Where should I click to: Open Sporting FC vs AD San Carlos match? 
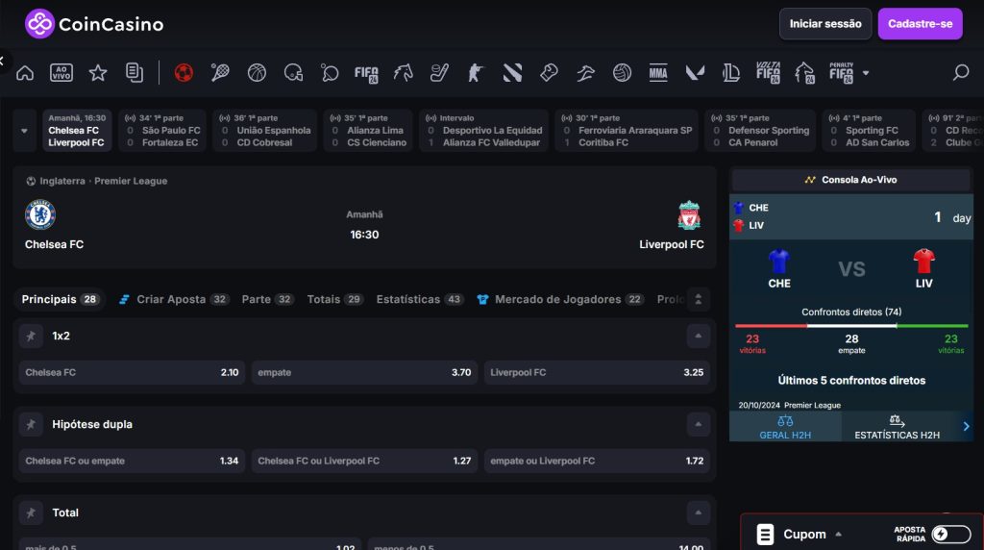point(869,131)
